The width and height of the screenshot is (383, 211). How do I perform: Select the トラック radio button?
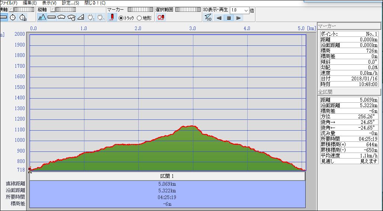[121, 18]
